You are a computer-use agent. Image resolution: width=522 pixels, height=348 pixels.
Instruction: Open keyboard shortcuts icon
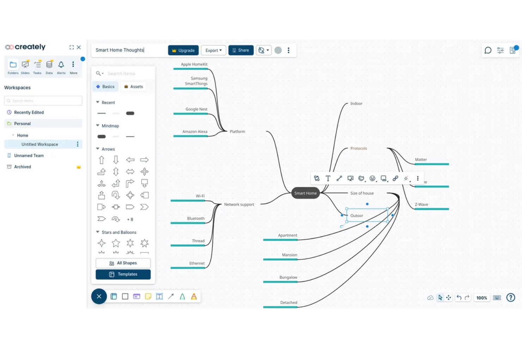coord(497,298)
